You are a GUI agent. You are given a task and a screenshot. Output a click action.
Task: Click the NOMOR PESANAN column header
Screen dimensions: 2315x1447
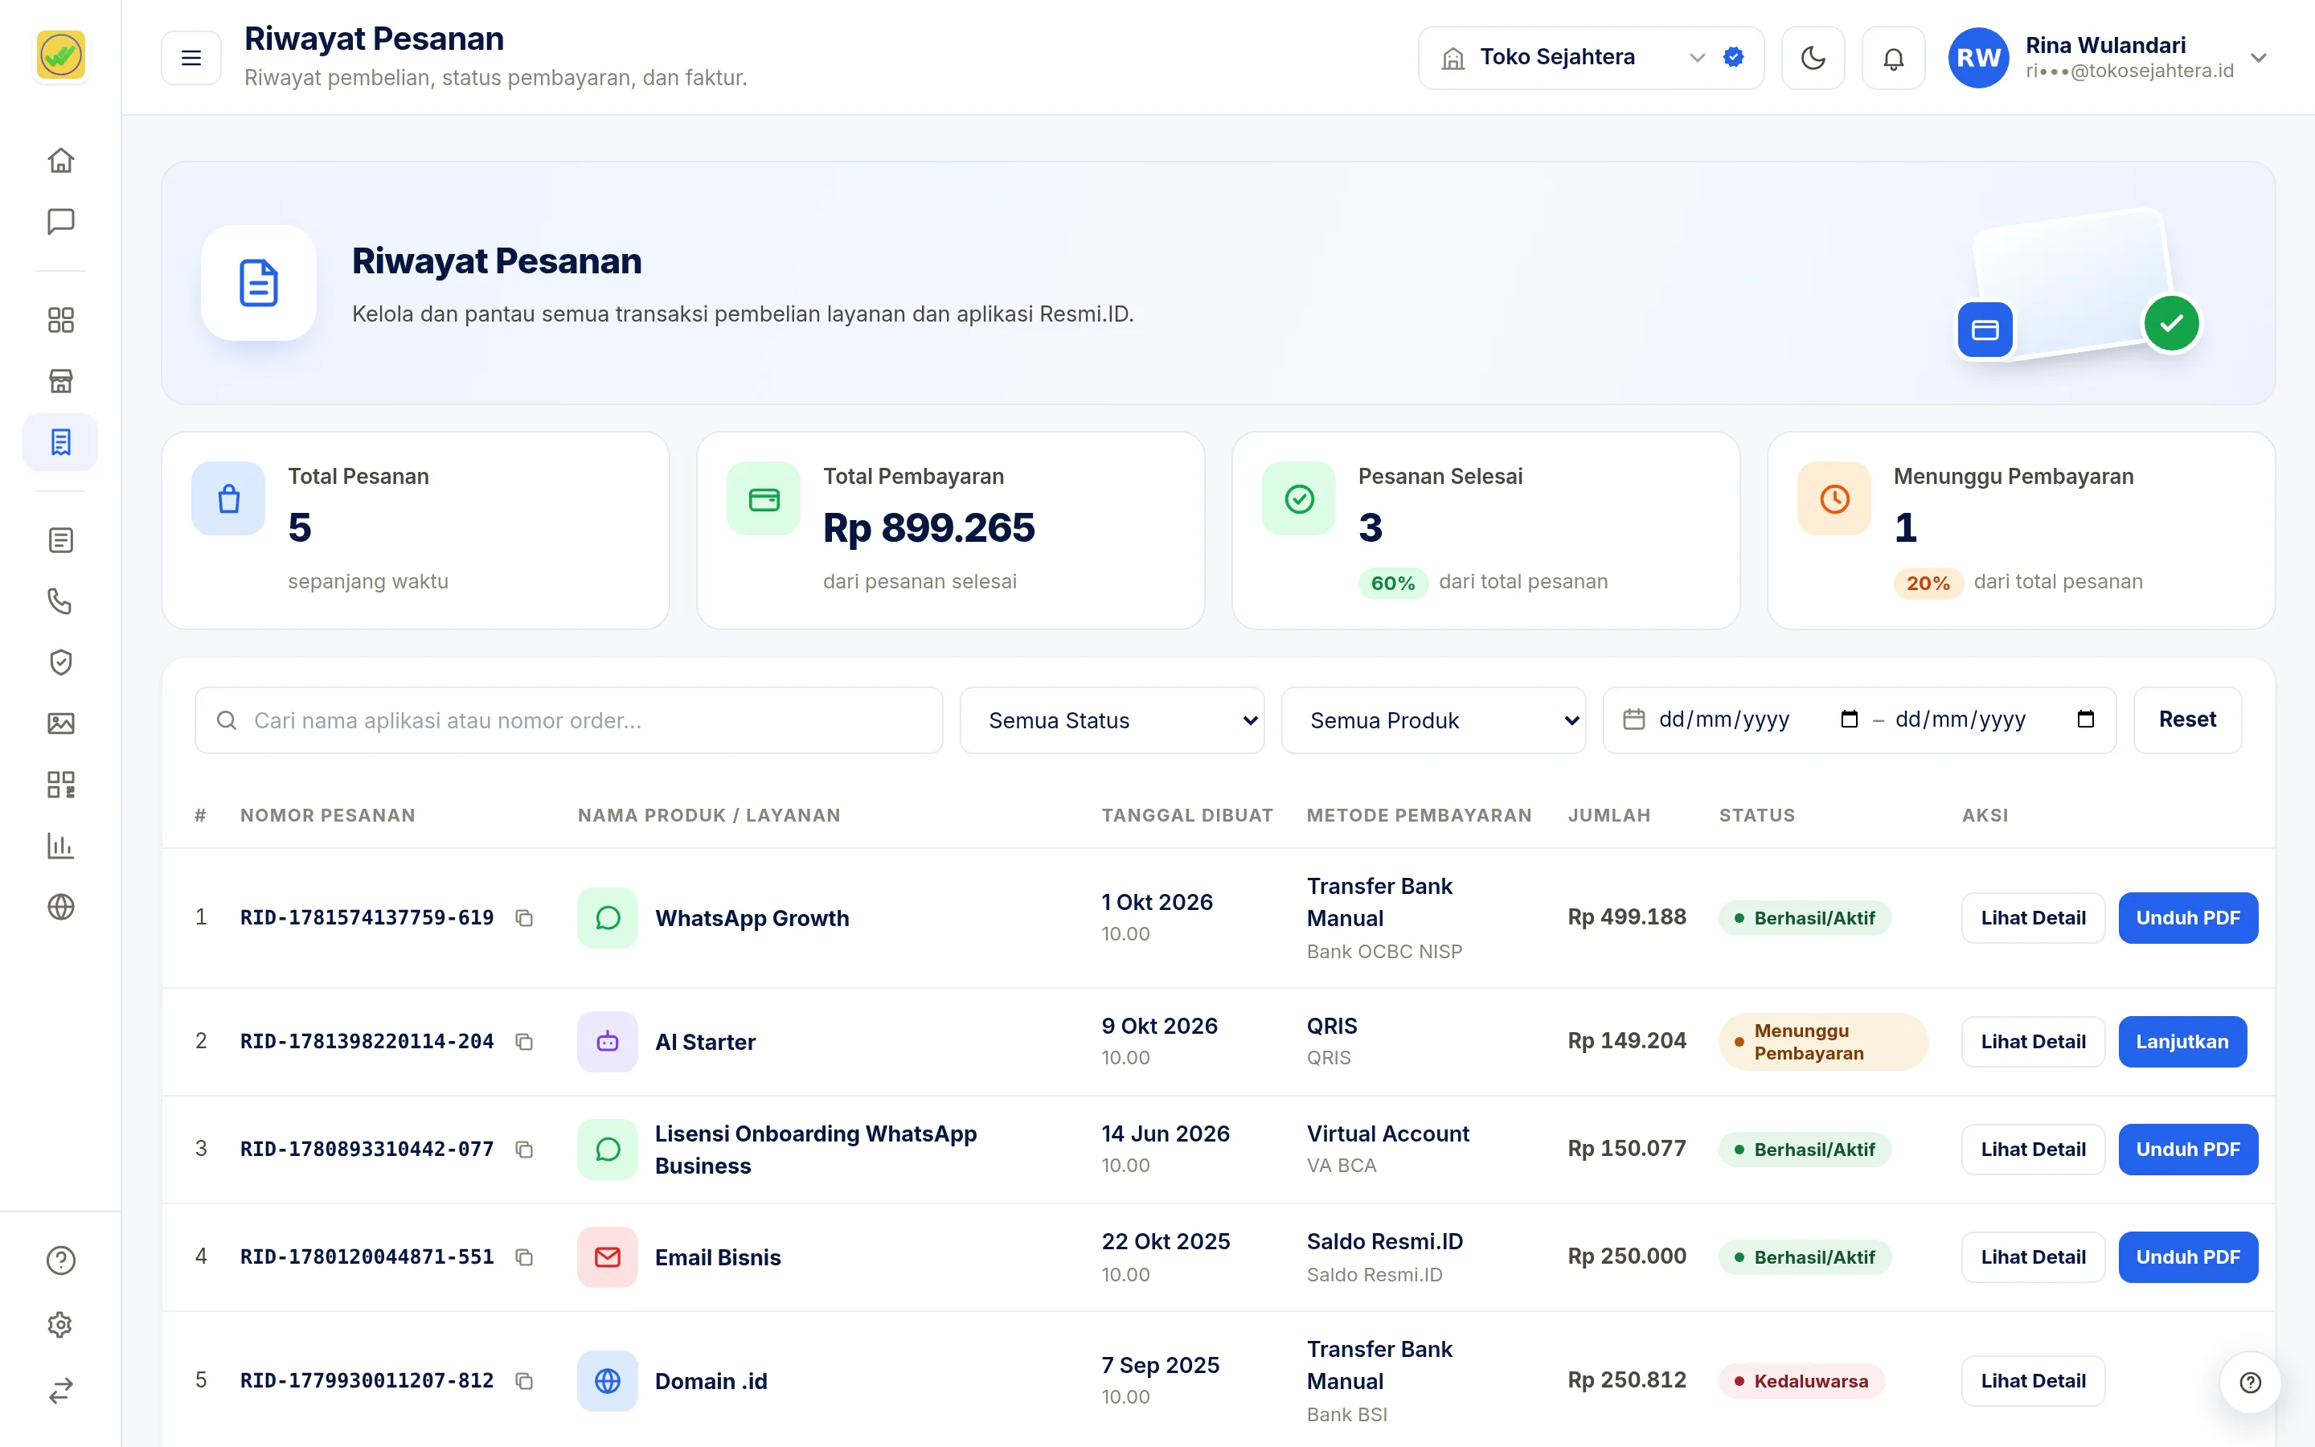pyautogui.click(x=327, y=815)
